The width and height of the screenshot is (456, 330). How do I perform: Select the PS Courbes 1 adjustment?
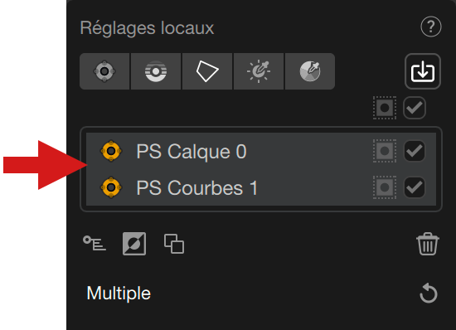(261, 187)
